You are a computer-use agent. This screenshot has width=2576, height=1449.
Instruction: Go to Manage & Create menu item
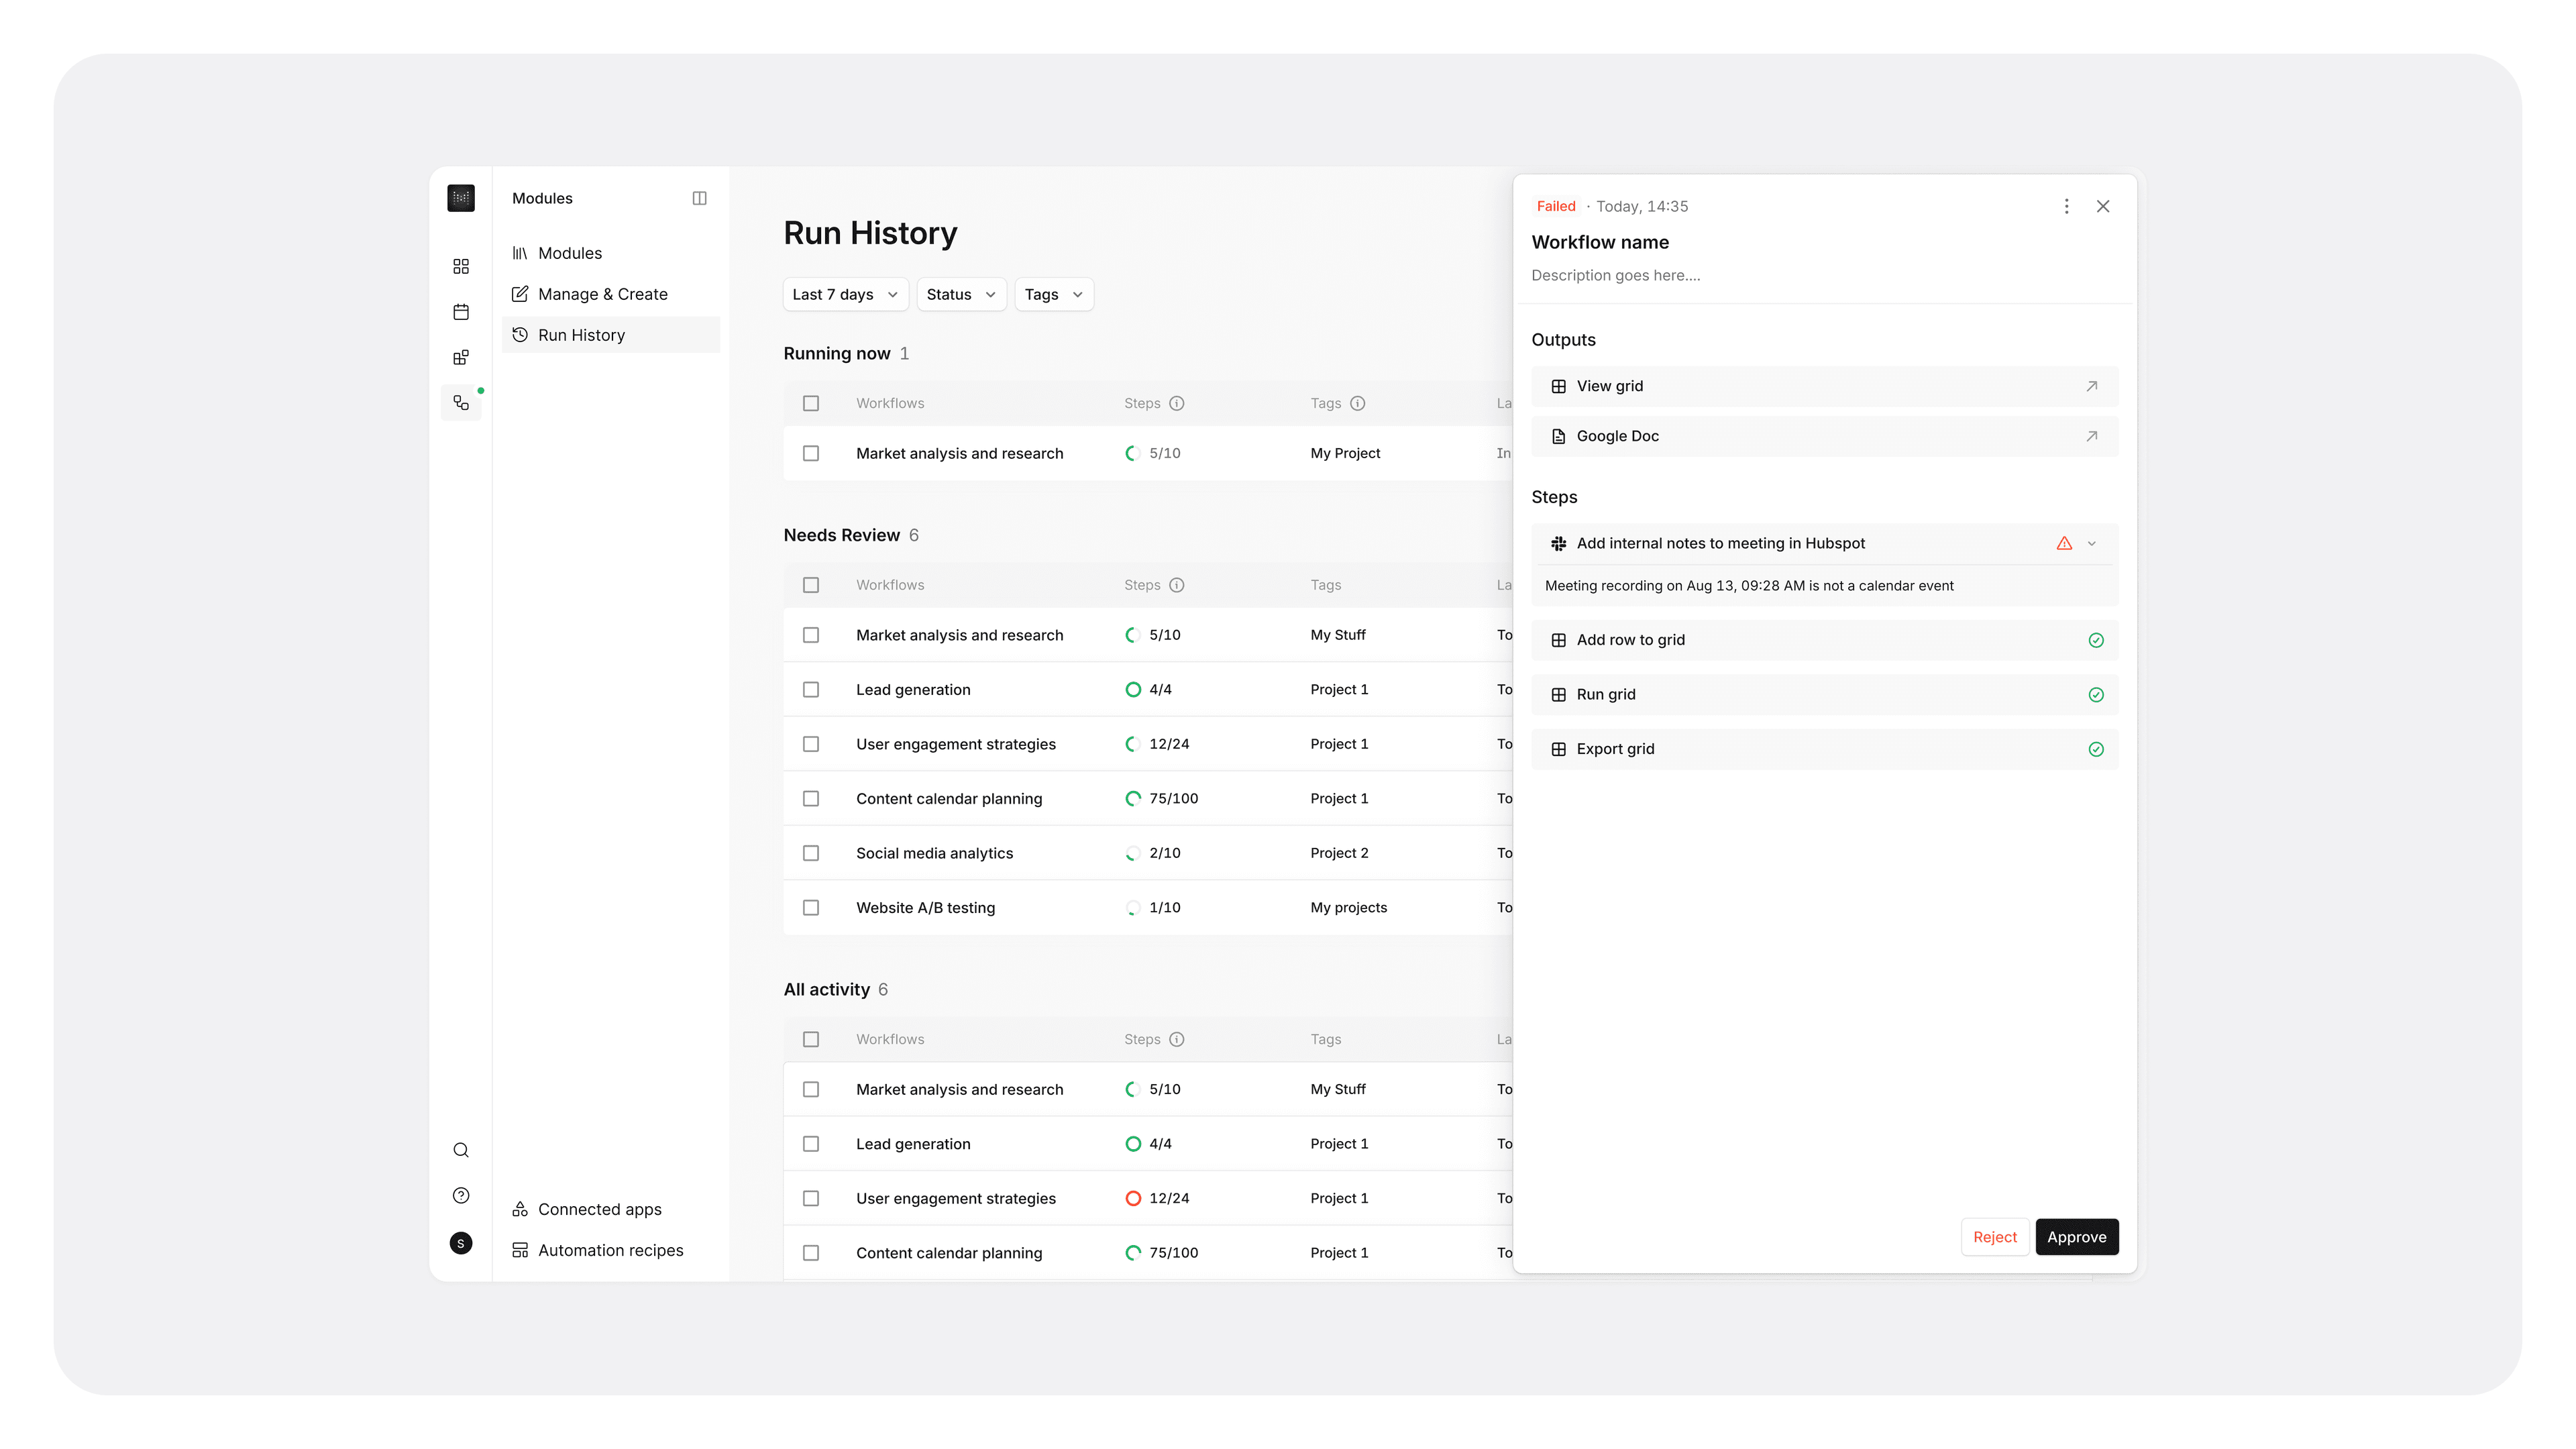coord(602,294)
